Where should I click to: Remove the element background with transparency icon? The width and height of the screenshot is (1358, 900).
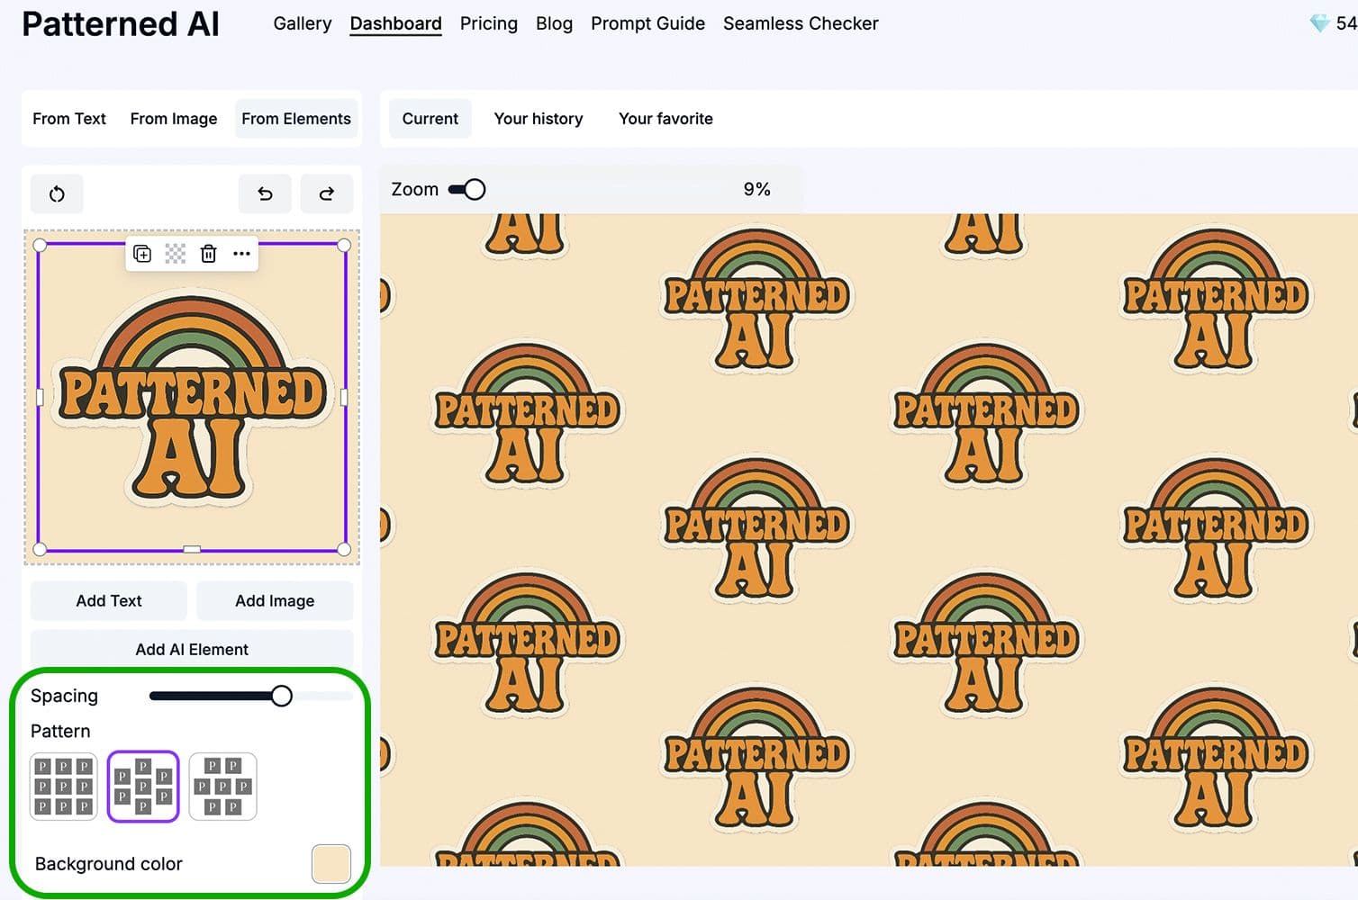[176, 254]
